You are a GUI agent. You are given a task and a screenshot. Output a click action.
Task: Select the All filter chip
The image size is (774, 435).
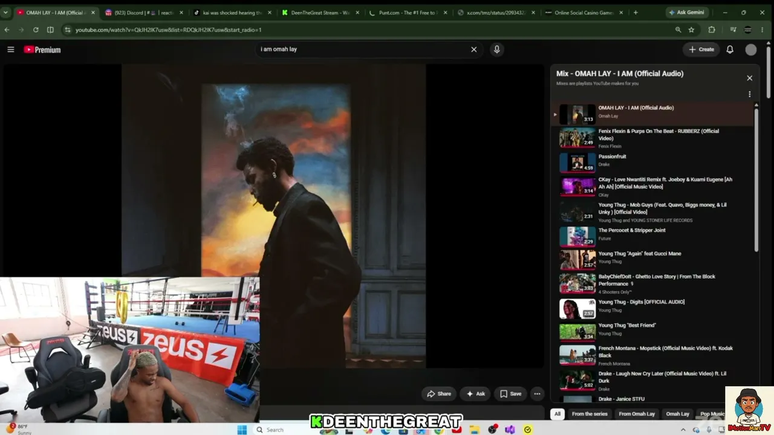click(x=558, y=414)
